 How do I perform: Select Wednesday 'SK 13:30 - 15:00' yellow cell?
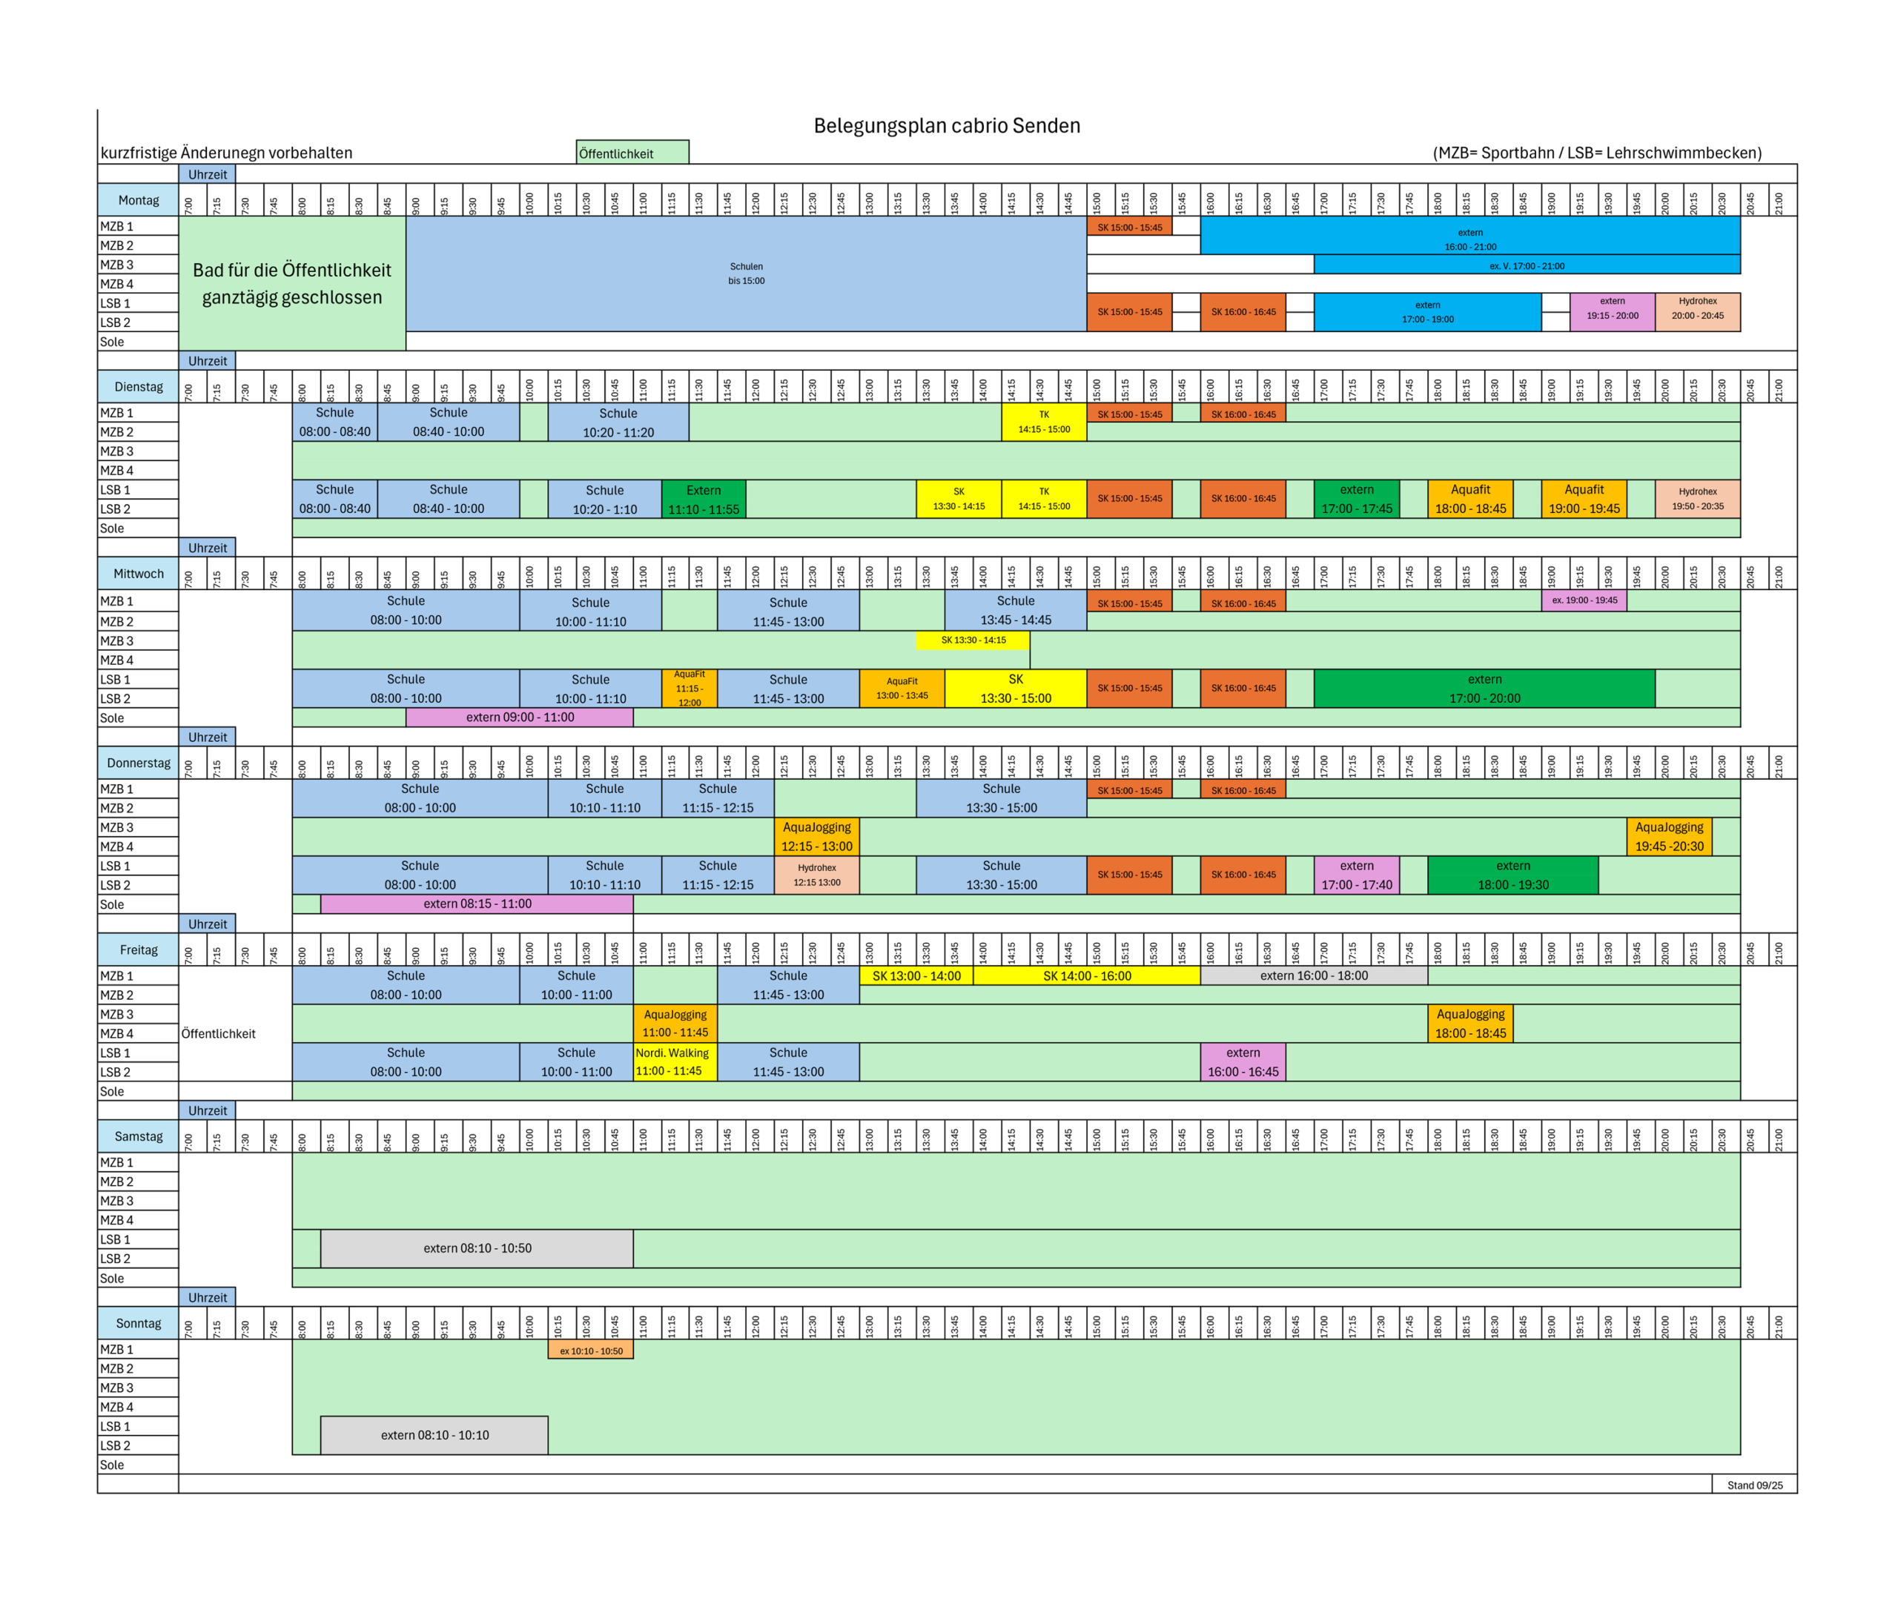[x=1015, y=689]
